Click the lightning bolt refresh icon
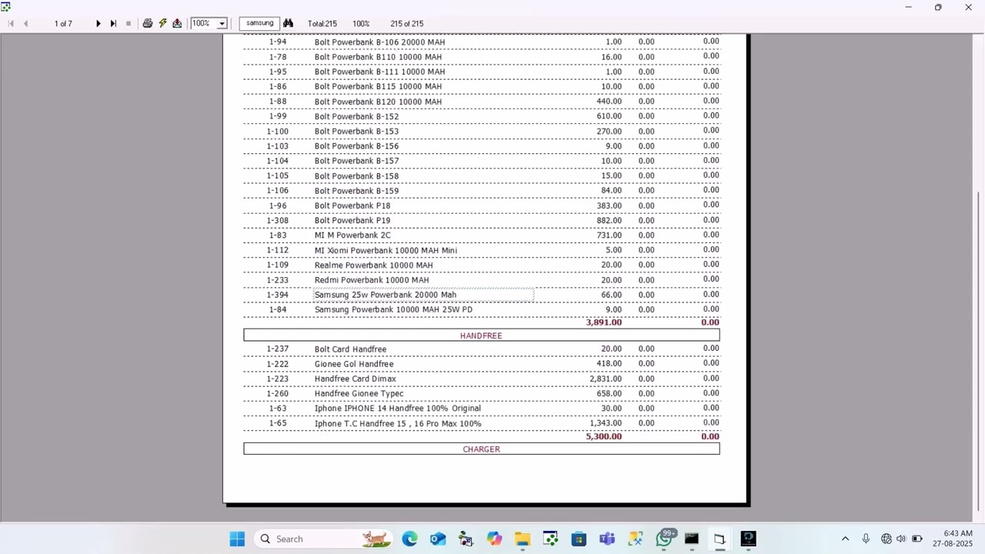The width and height of the screenshot is (985, 554). click(x=162, y=24)
